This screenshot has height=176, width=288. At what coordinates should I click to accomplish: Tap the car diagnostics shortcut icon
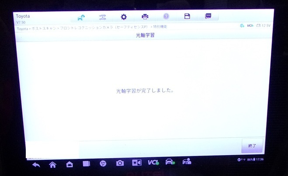170,162
